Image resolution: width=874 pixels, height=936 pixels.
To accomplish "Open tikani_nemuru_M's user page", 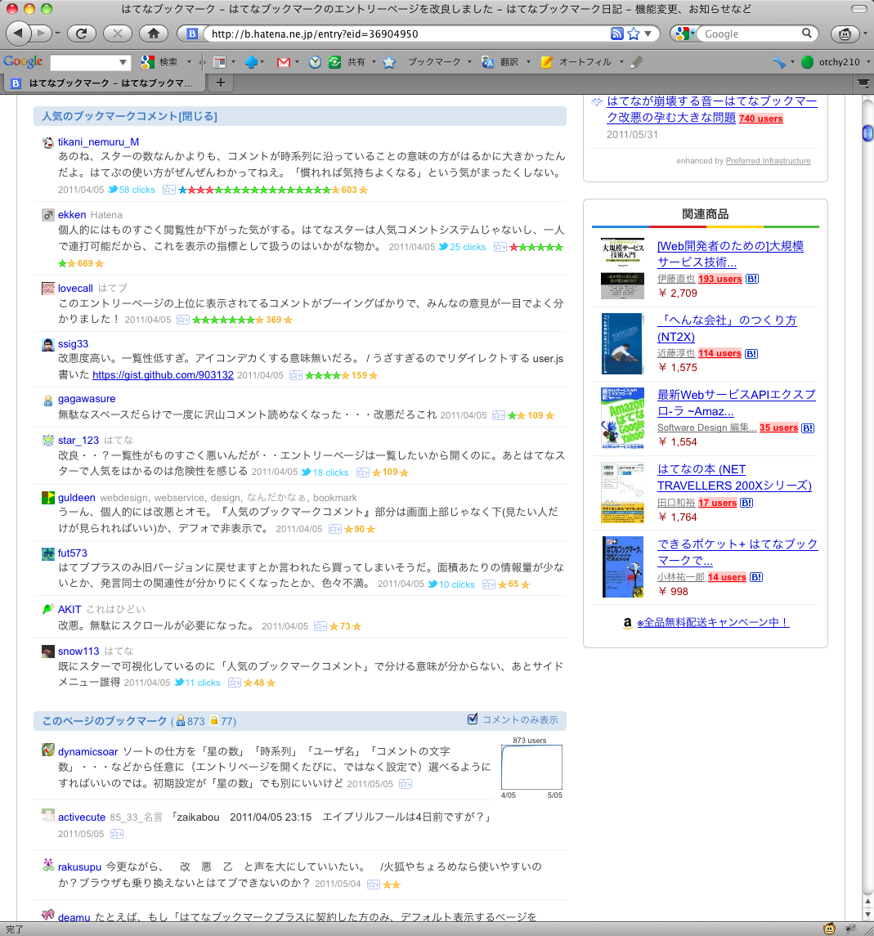I will click(x=98, y=142).
